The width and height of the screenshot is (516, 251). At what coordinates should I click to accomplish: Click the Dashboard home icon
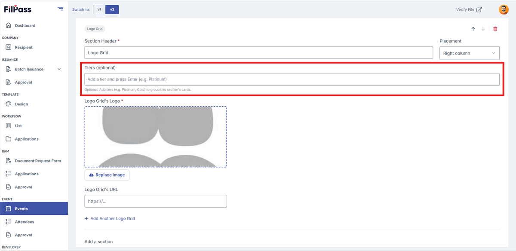tap(9, 25)
